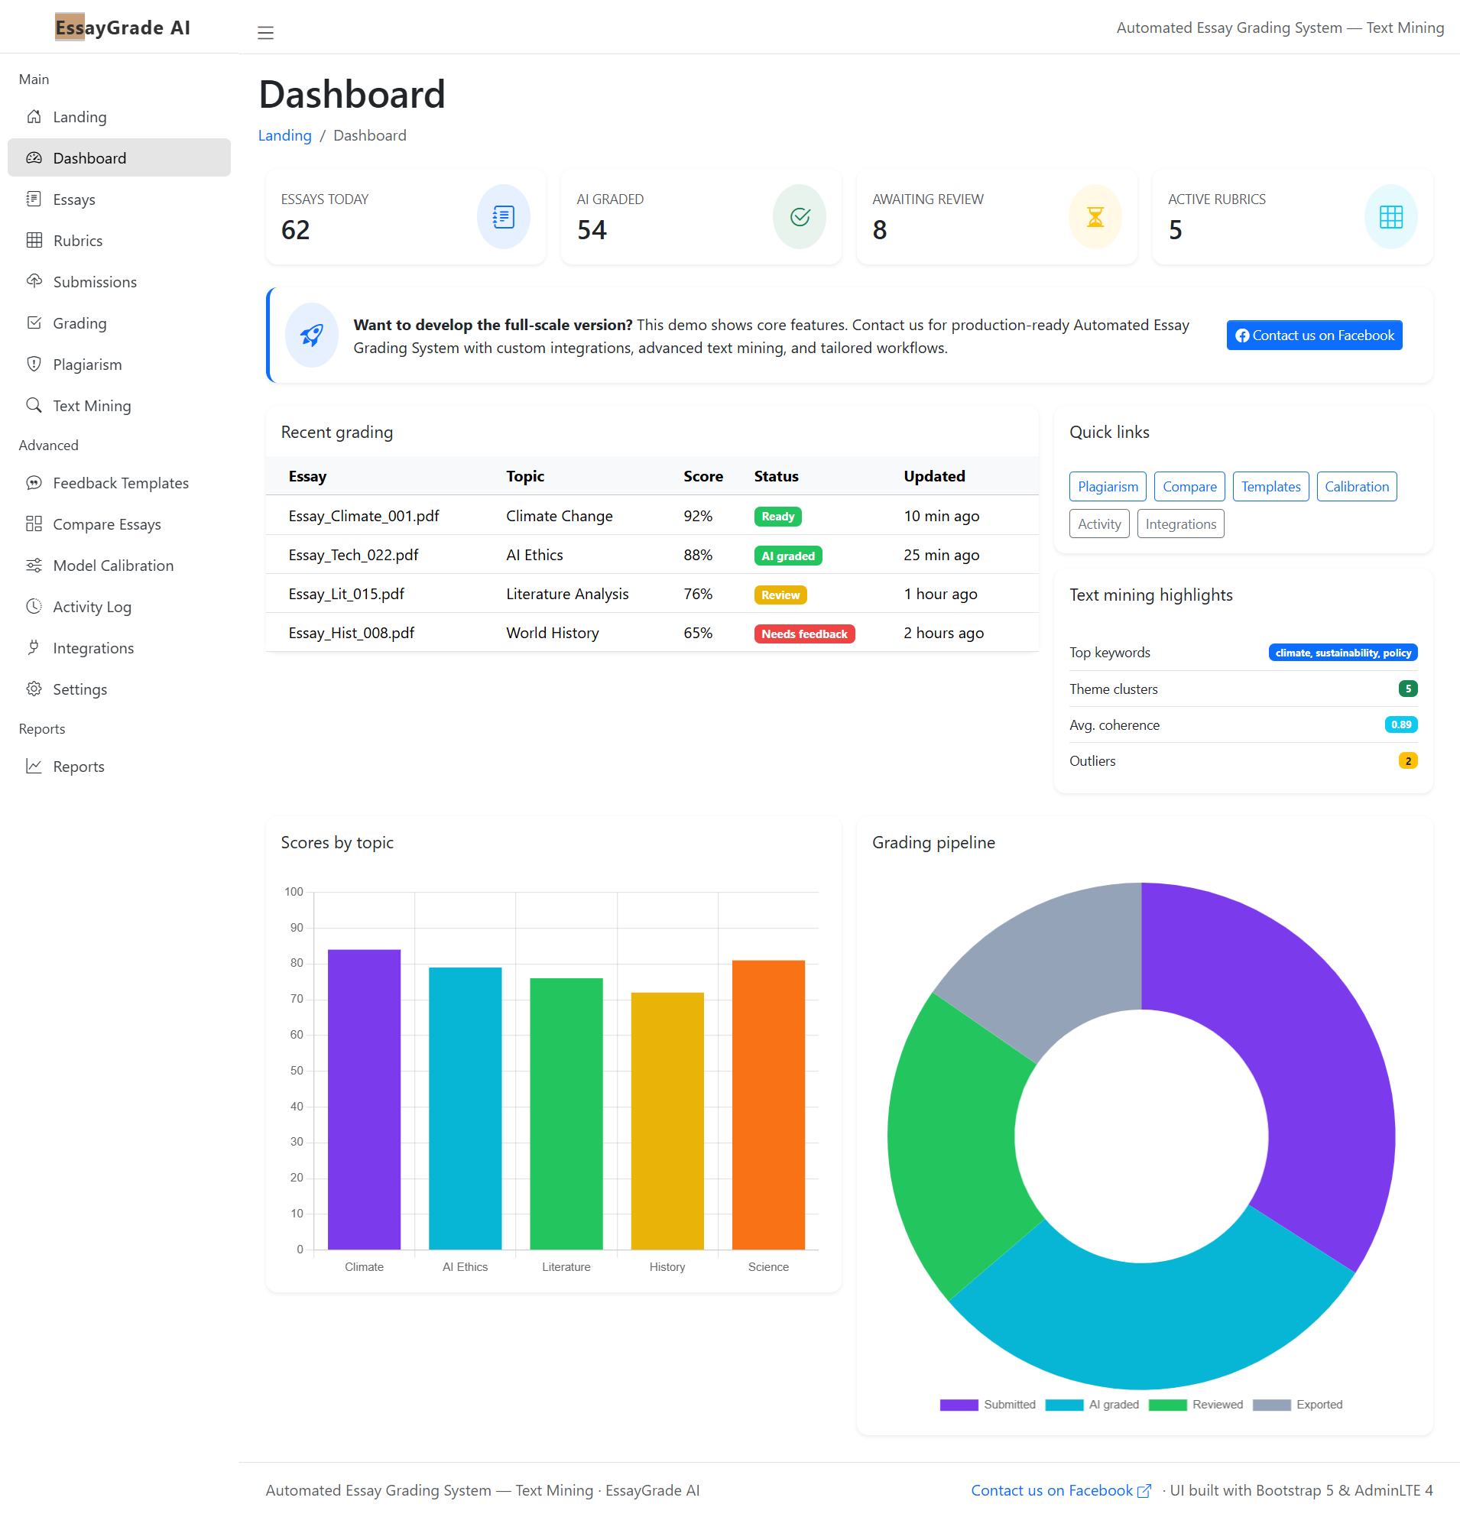
Task: Open Rubrics using the grid icon
Action: tap(35, 240)
